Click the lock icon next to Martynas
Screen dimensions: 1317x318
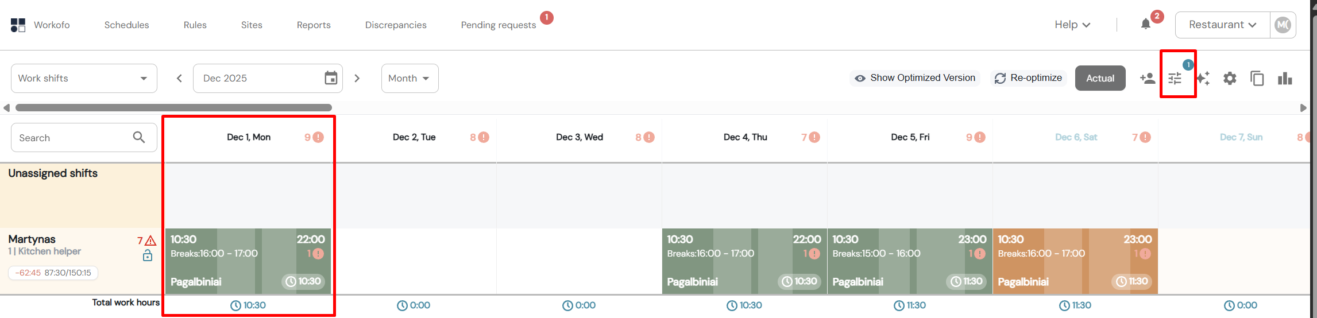(148, 255)
